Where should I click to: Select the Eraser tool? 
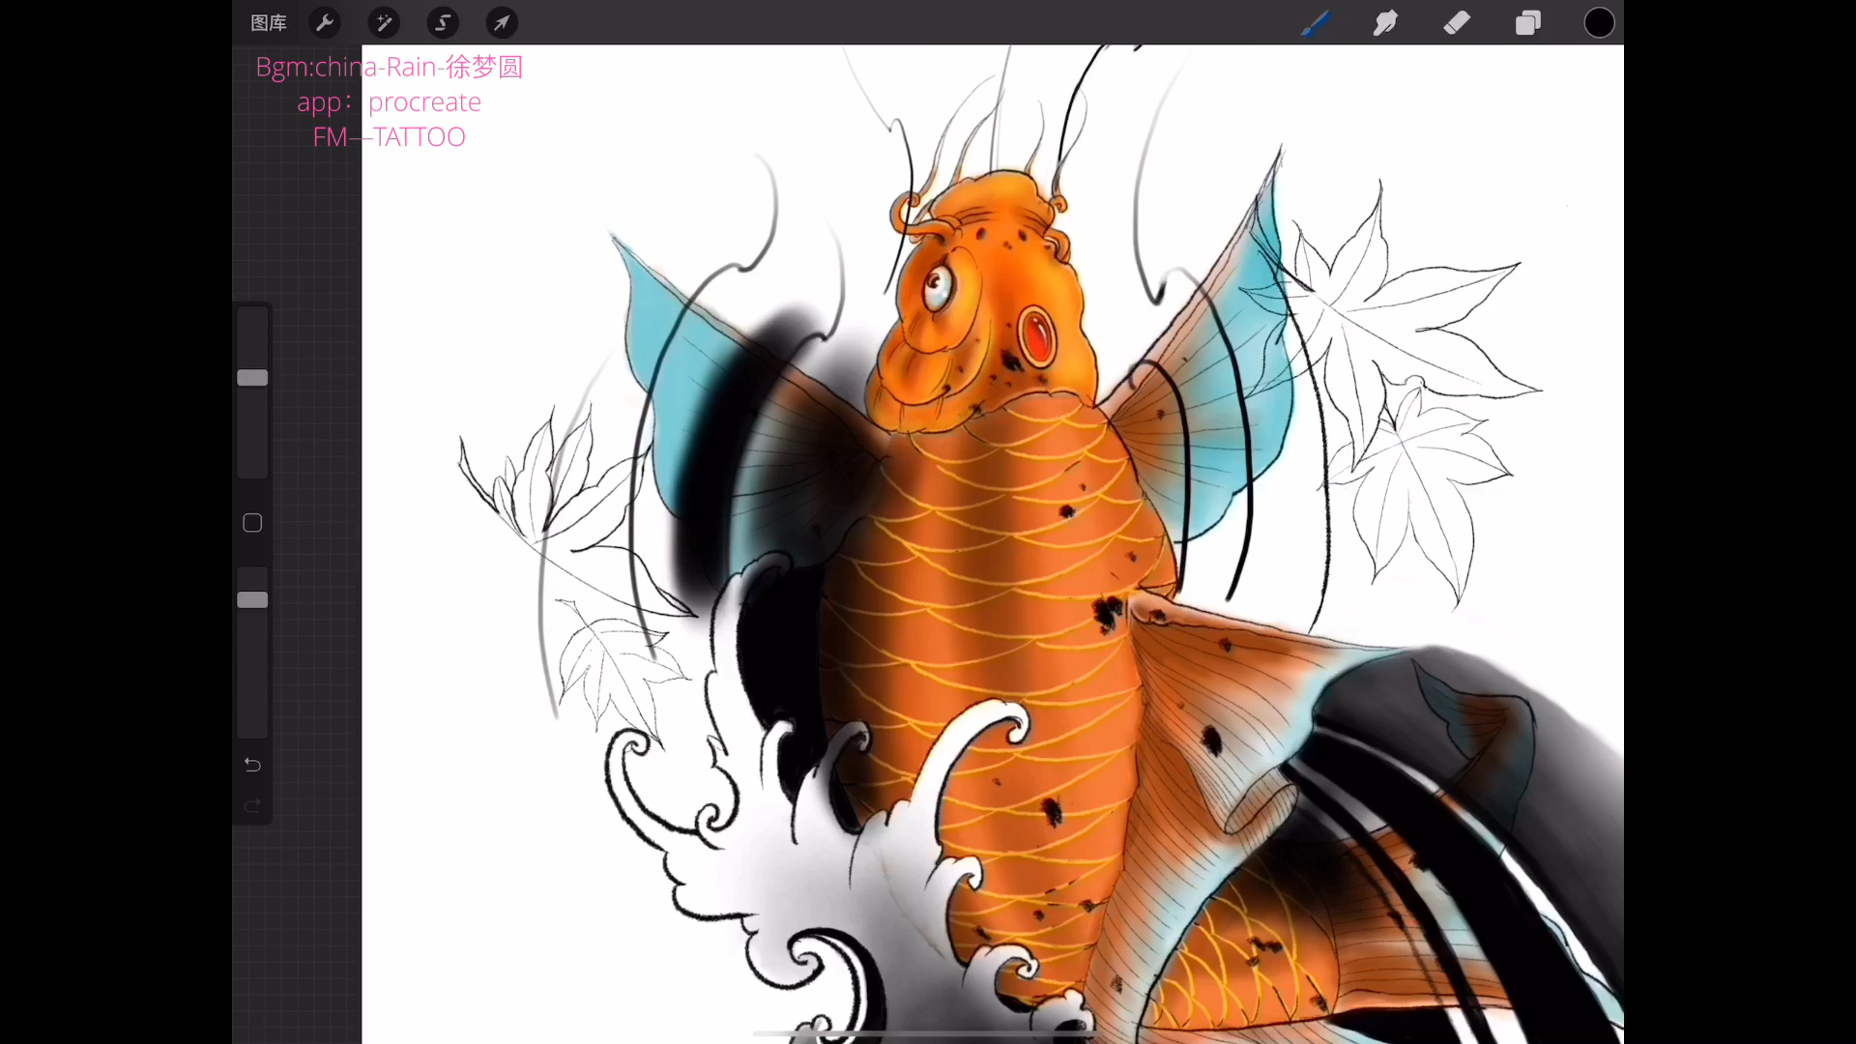click(1457, 23)
